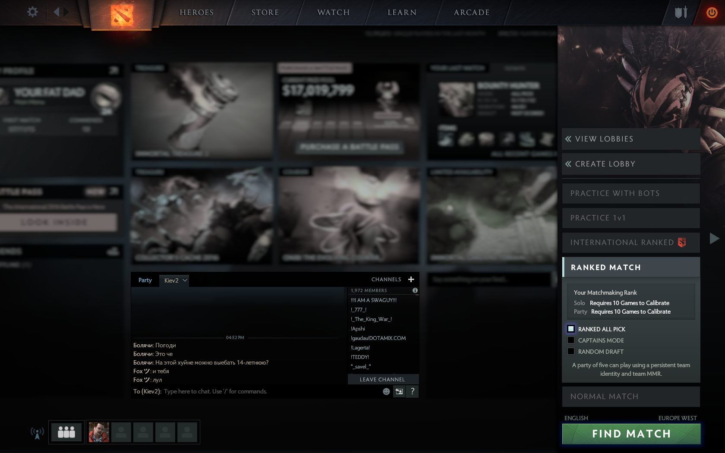This screenshot has width=725, height=453.
Task: Click CREATE LOBBY
Action: pyautogui.click(x=631, y=164)
